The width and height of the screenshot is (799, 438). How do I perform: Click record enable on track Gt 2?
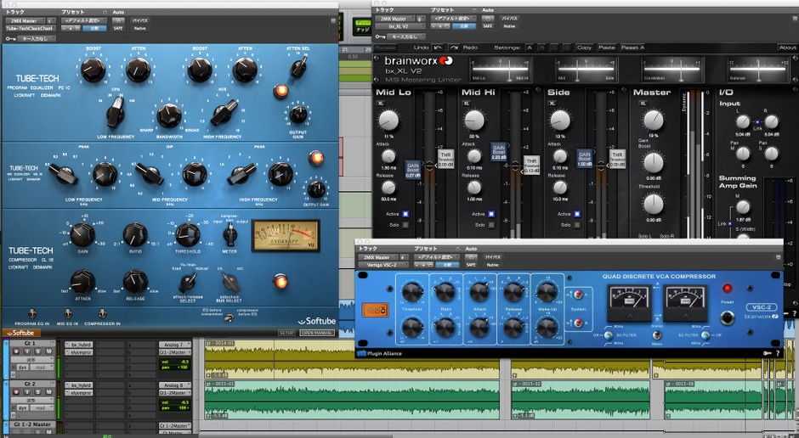click(16, 393)
